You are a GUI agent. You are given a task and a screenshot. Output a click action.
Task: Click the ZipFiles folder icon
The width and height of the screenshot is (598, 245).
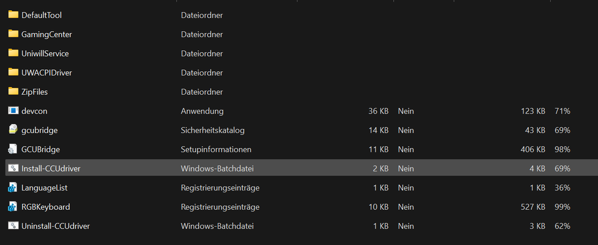point(13,91)
